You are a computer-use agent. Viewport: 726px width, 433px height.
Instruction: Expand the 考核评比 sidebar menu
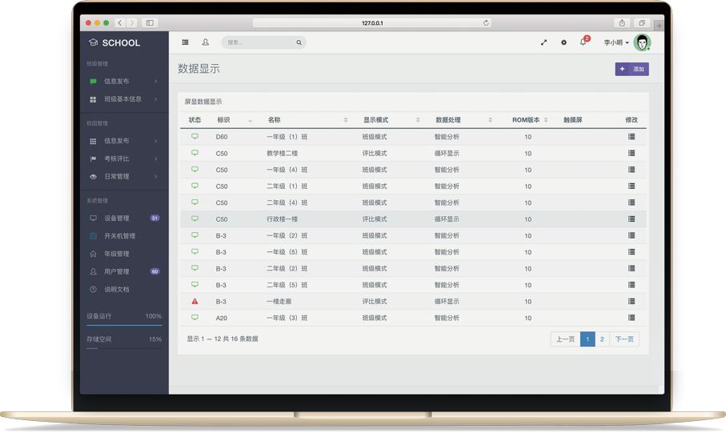pos(124,158)
